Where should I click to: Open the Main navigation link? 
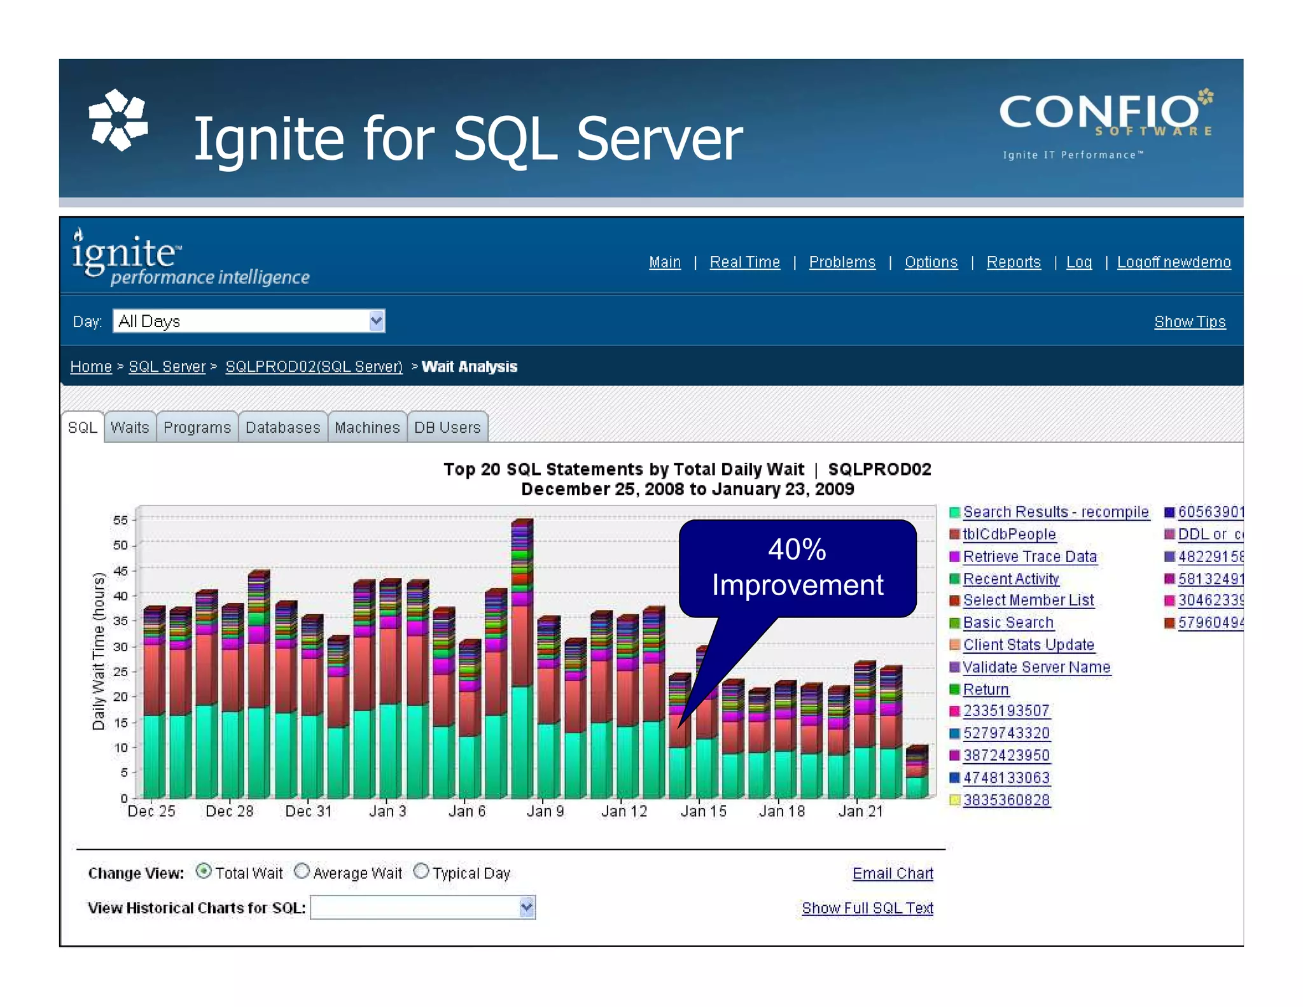[664, 262]
